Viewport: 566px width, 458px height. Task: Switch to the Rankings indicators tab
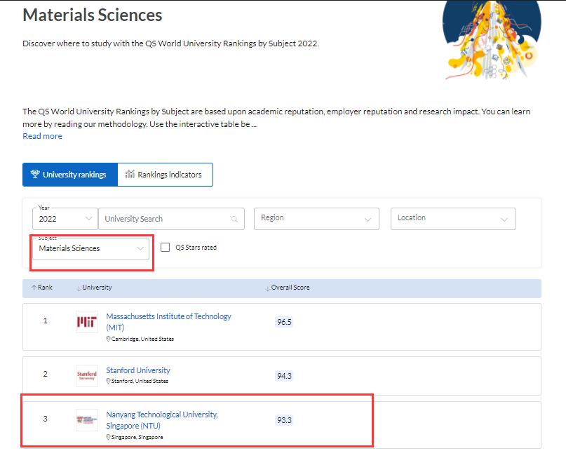(x=164, y=175)
